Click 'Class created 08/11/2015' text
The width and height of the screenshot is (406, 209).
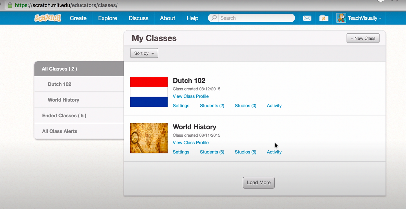coord(197,135)
